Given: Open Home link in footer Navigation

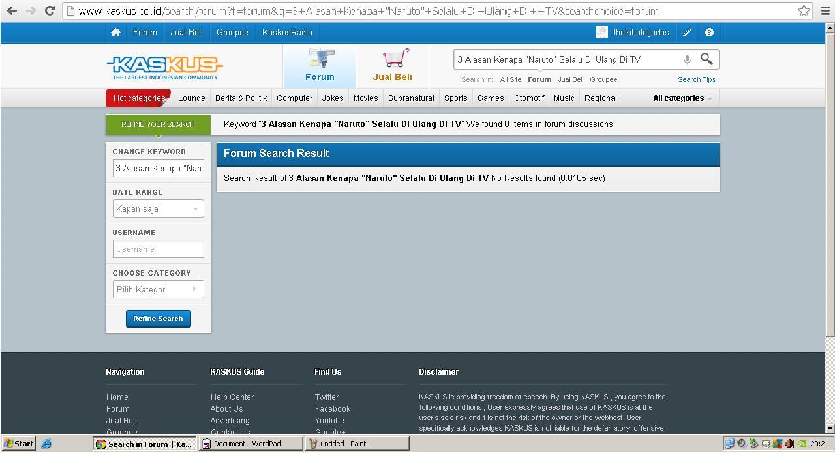Looking at the screenshot, I should tap(117, 397).
